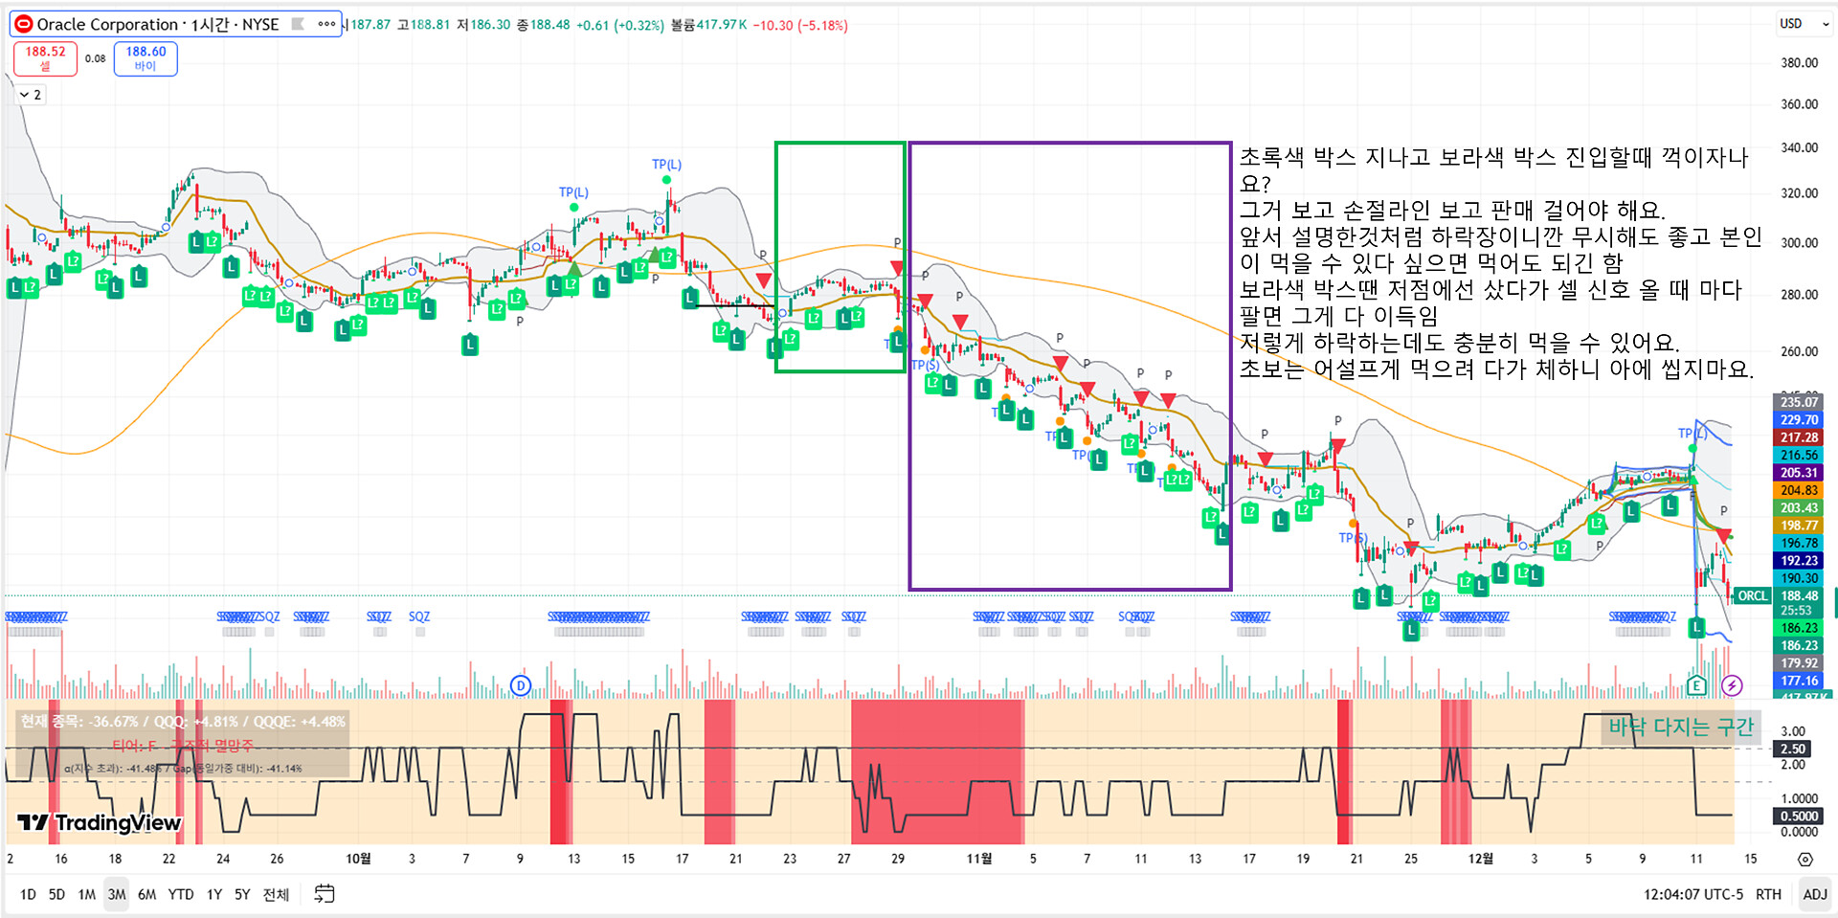Click the 11월 label on time axis
This screenshot has height=918, width=1838.
coord(979,859)
